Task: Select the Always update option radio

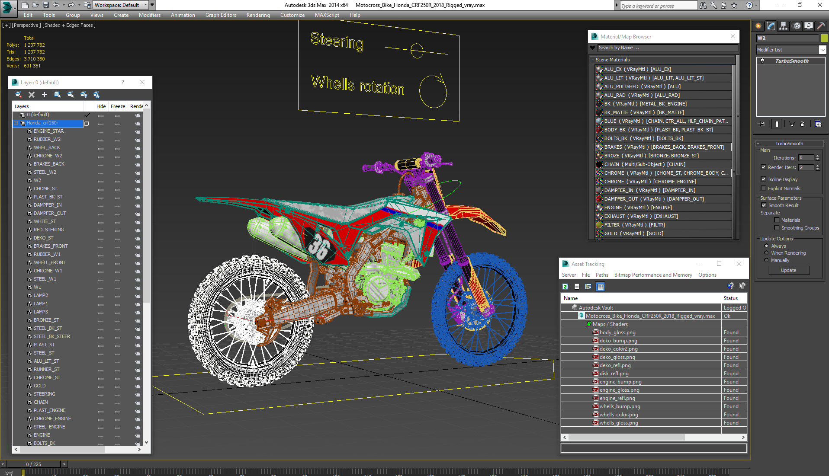Action: tap(767, 246)
